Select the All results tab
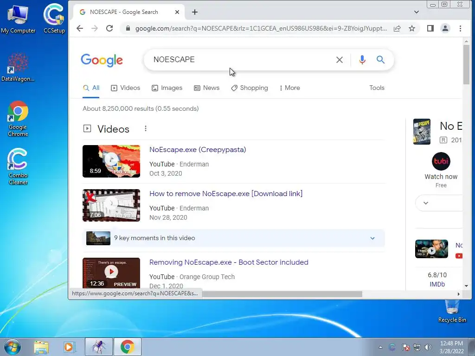475x356 pixels. coord(91,88)
